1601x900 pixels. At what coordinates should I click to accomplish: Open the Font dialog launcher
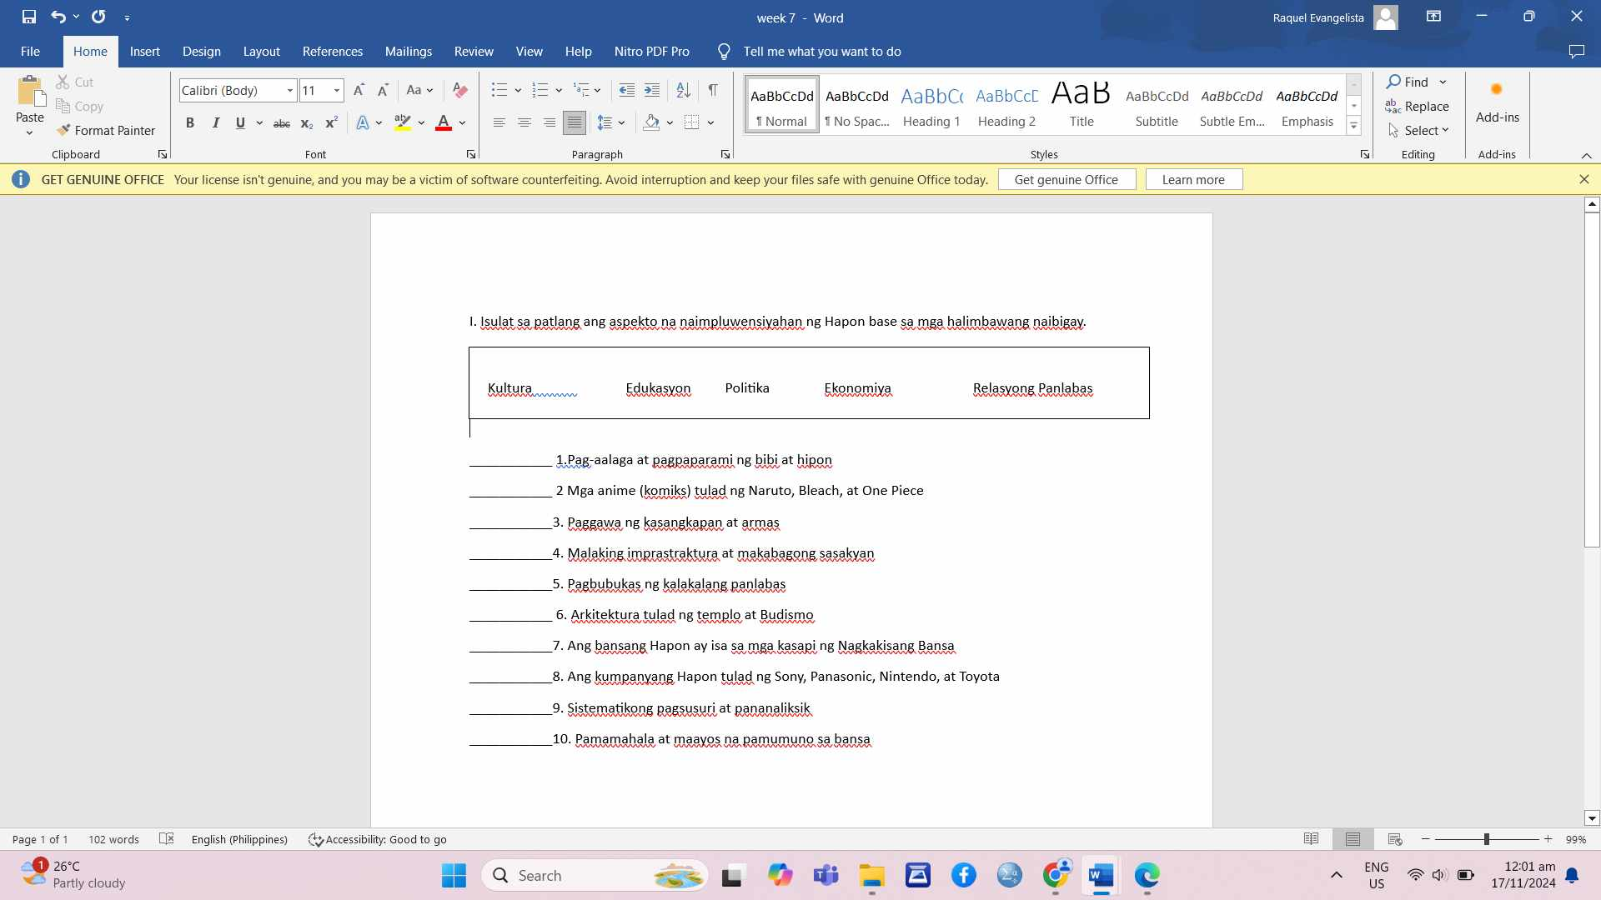tap(471, 154)
